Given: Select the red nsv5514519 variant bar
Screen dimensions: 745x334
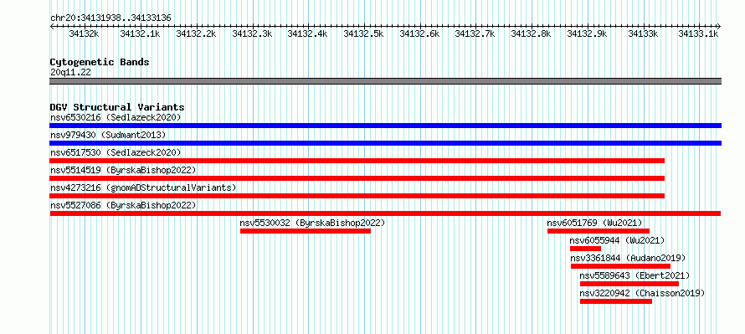Looking at the screenshot, I should click(x=357, y=178).
